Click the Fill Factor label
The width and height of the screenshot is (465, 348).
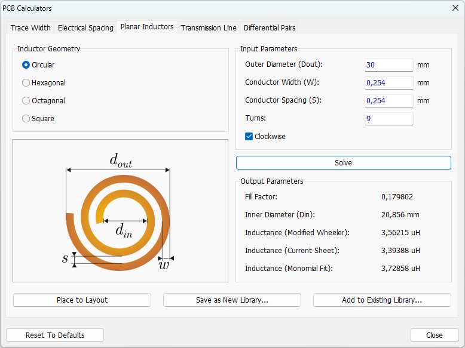261,197
